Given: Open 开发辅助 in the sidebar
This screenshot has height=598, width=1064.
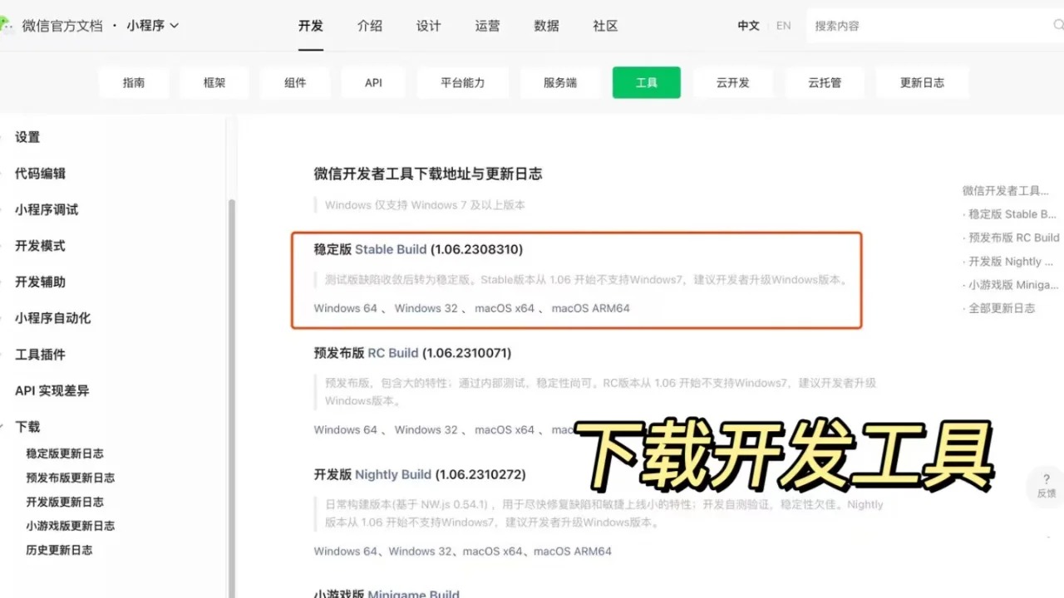Looking at the screenshot, I should tap(40, 282).
